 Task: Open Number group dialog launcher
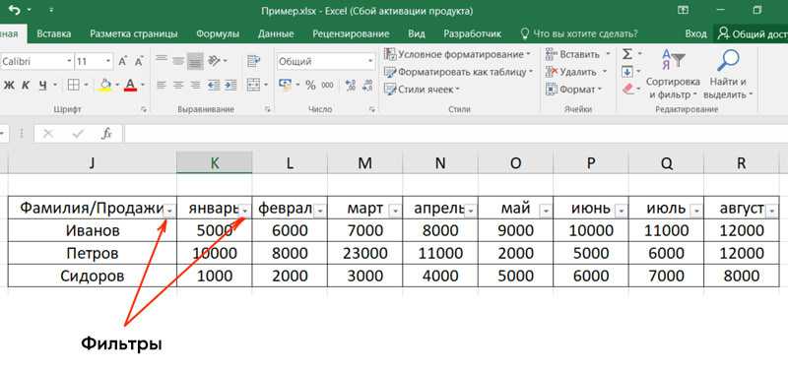(372, 108)
